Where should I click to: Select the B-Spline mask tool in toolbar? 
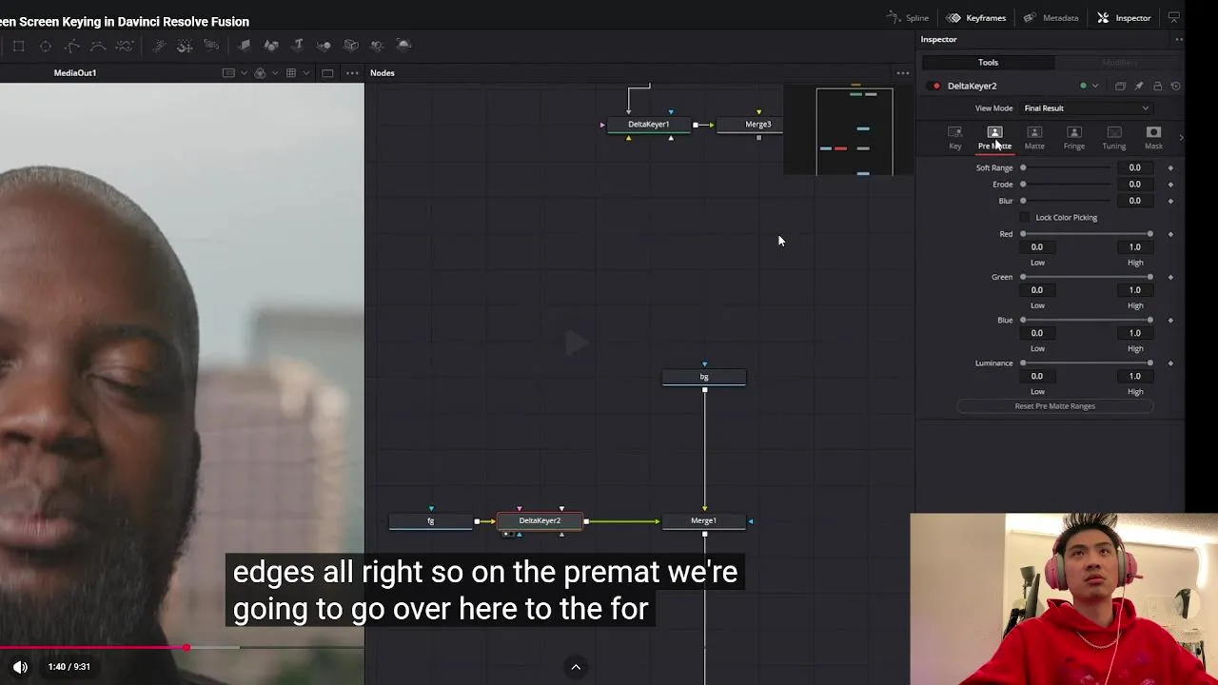(x=98, y=46)
